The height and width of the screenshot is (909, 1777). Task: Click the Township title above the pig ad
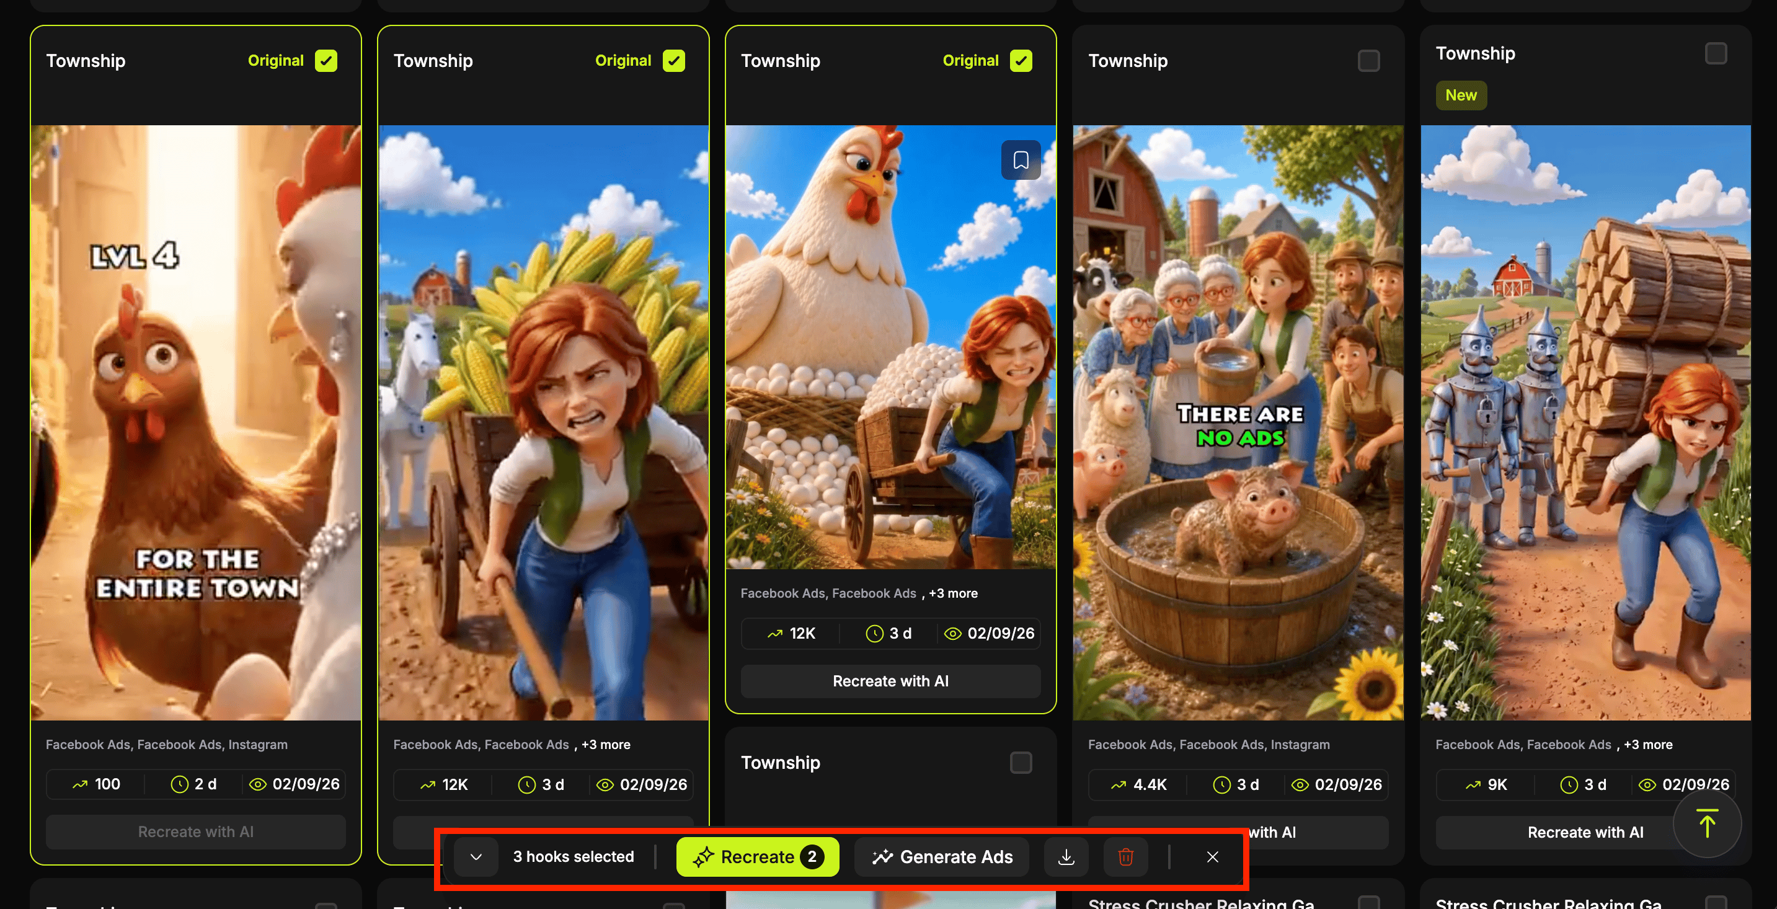click(1128, 61)
